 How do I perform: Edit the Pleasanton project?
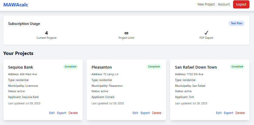pos(135,113)
